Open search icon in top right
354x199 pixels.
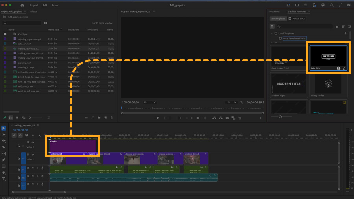pyautogui.click(x=332, y=5)
